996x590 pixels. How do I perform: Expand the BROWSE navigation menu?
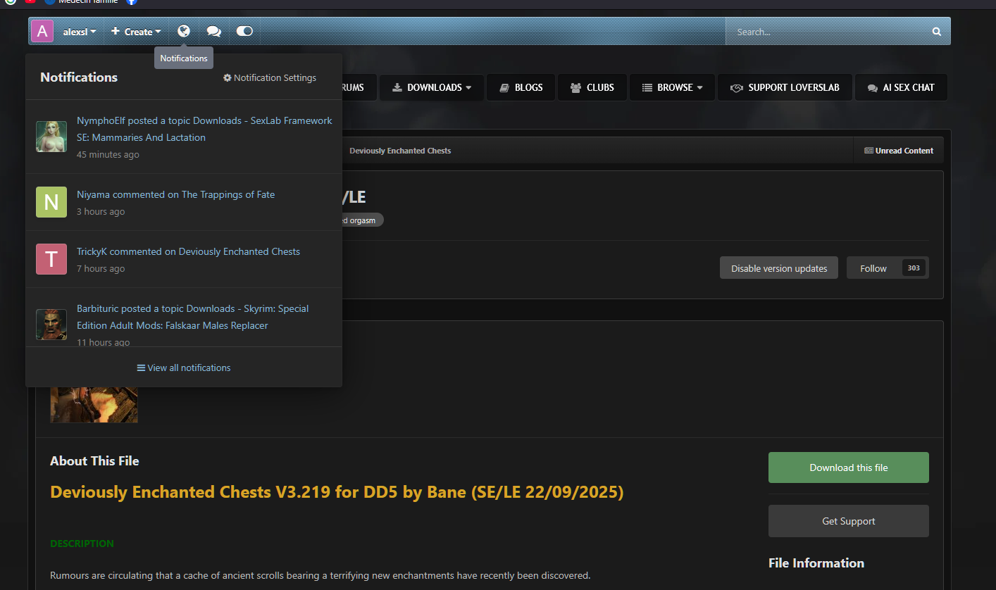point(673,87)
